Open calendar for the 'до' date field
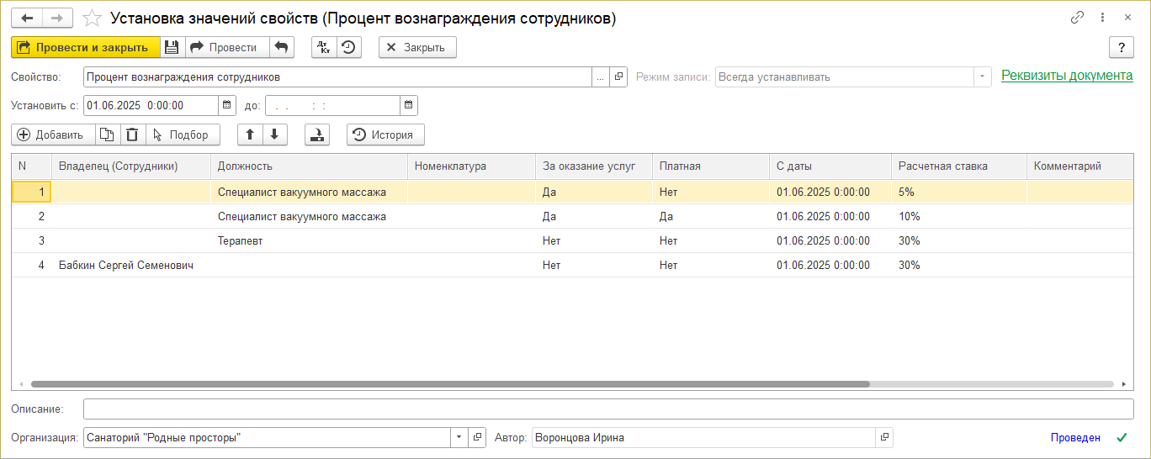Viewport: 1151px width, 459px height. (408, 105)
